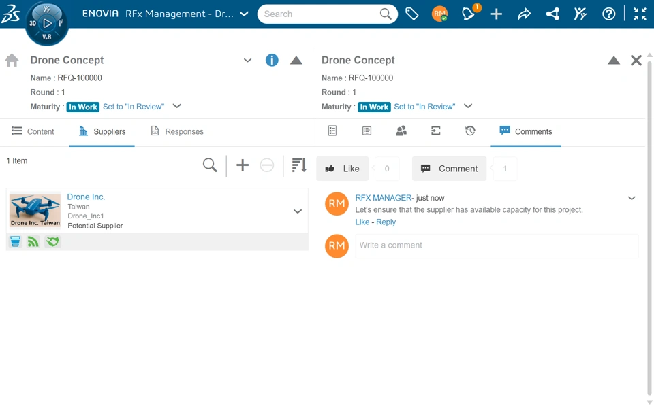Go to Home using the house icon
This screenshot has height=408, width=654.
[12, 61]
